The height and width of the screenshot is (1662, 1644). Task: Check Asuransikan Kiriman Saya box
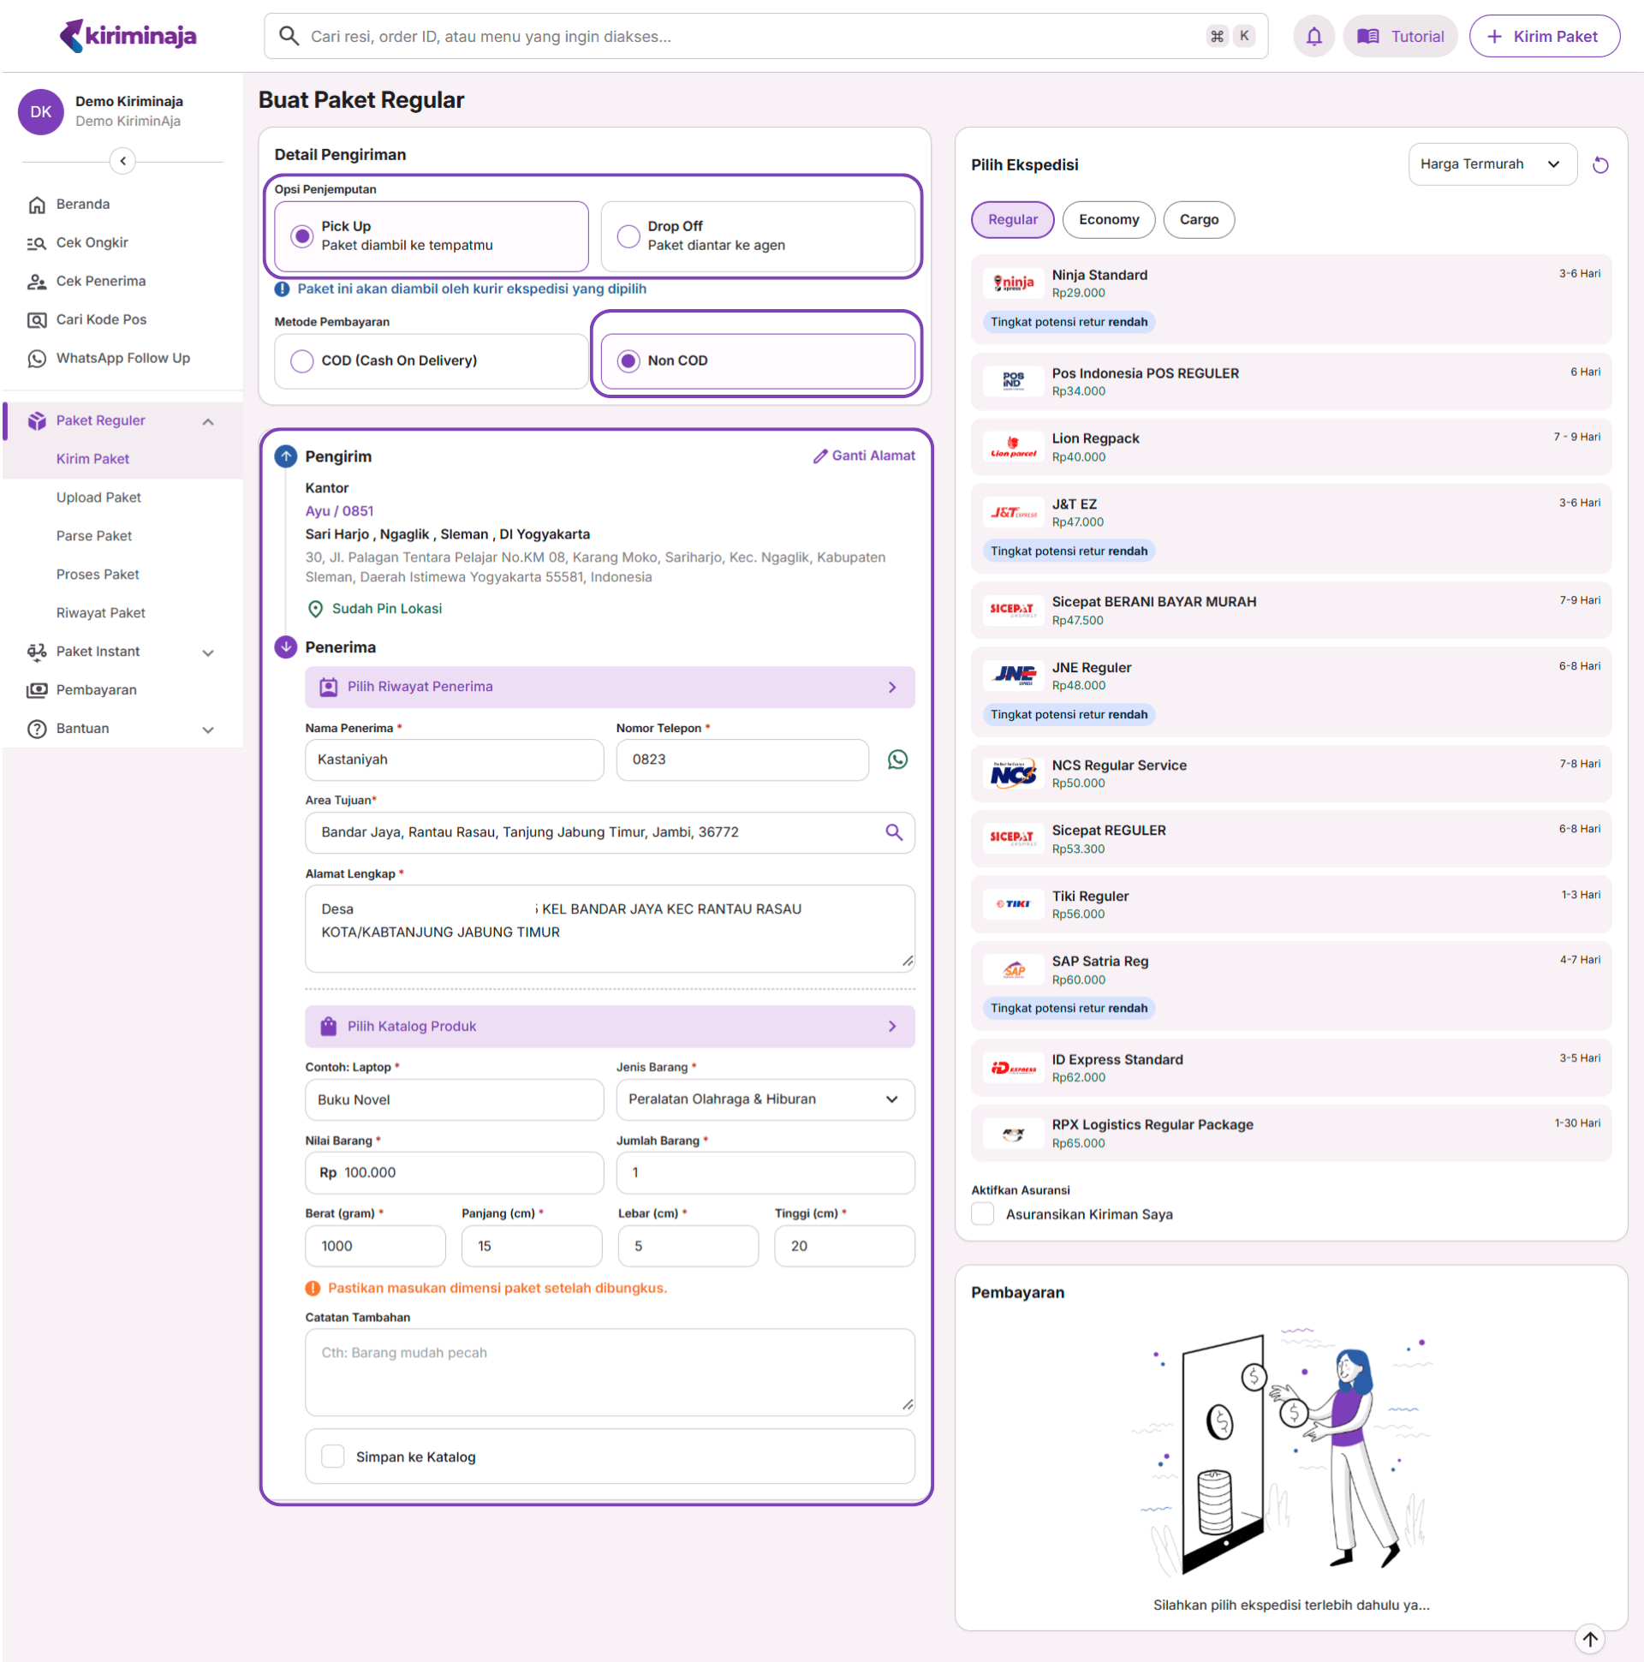[x=982, y=1214]
